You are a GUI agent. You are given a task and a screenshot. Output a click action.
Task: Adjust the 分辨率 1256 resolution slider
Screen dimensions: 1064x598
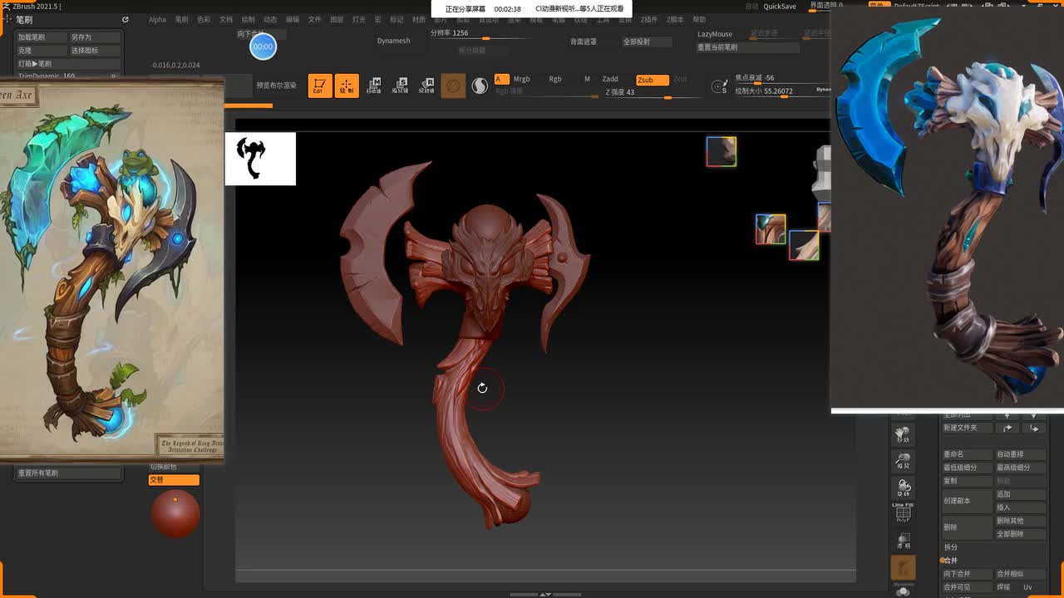point(480,34)
